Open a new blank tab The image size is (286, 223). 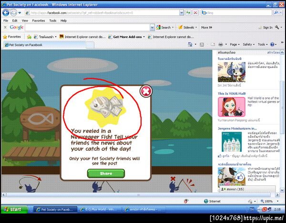pos(90,45)
